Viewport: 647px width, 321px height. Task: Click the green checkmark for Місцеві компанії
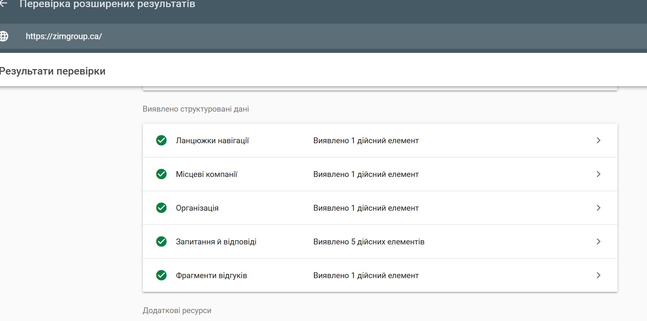(161, 174)
